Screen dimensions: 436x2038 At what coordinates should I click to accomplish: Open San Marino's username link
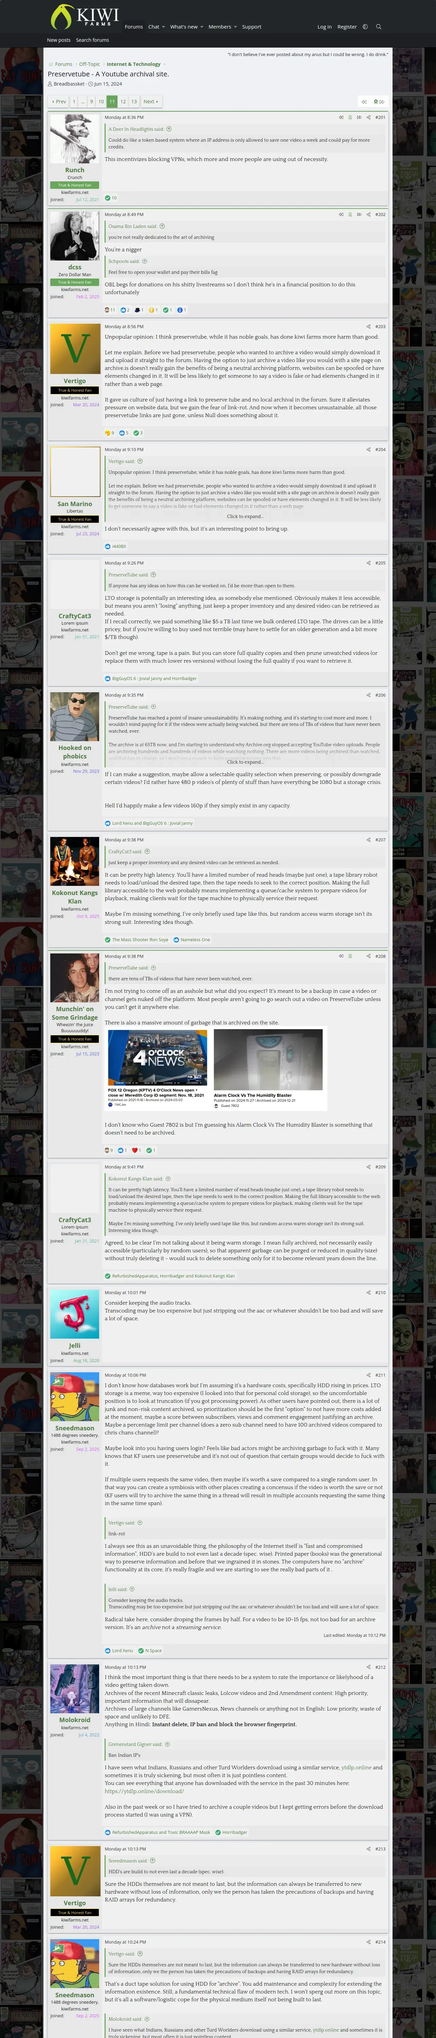pos(74,504)
